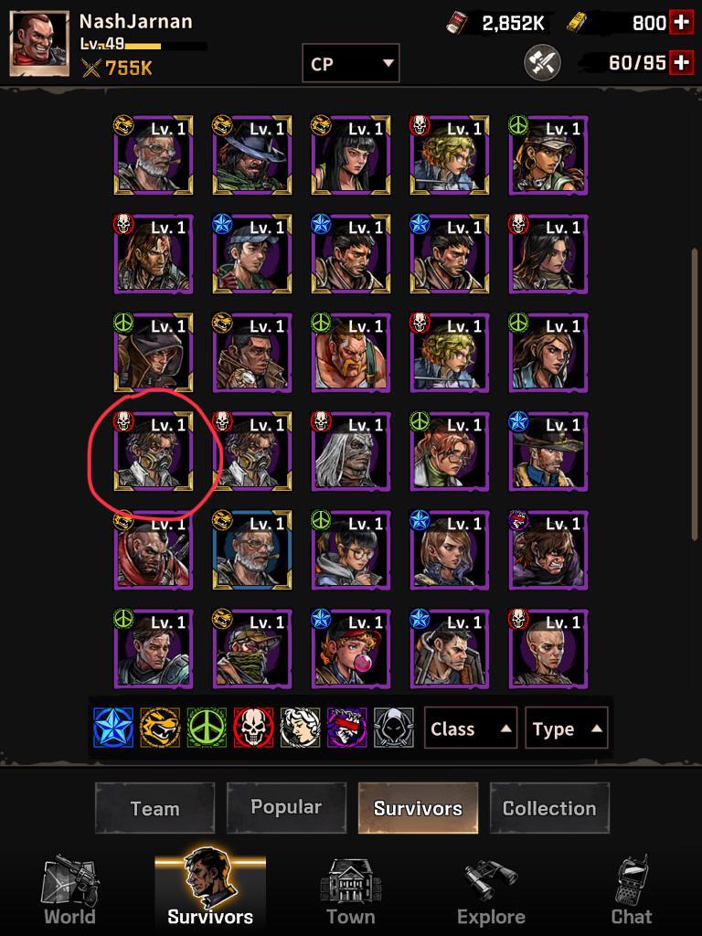Filter by purple bandana faction icon
This screenshot has height=936, width=702.
click(346, 727)
